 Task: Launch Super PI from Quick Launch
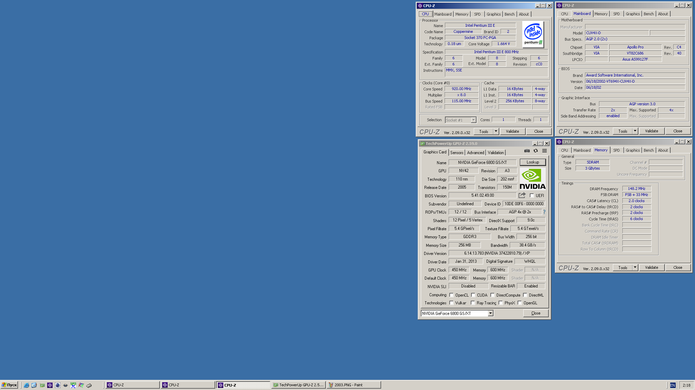coord(73,385)
